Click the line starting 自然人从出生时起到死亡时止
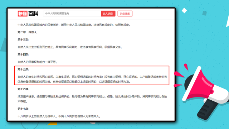 click(x=70, y=47)
